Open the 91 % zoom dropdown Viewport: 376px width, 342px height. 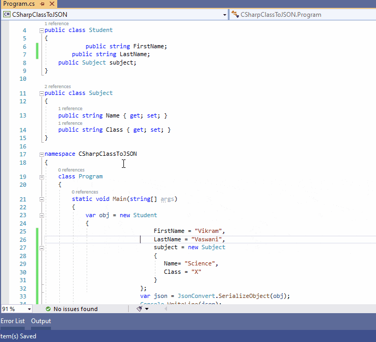[x=29, y=309]
